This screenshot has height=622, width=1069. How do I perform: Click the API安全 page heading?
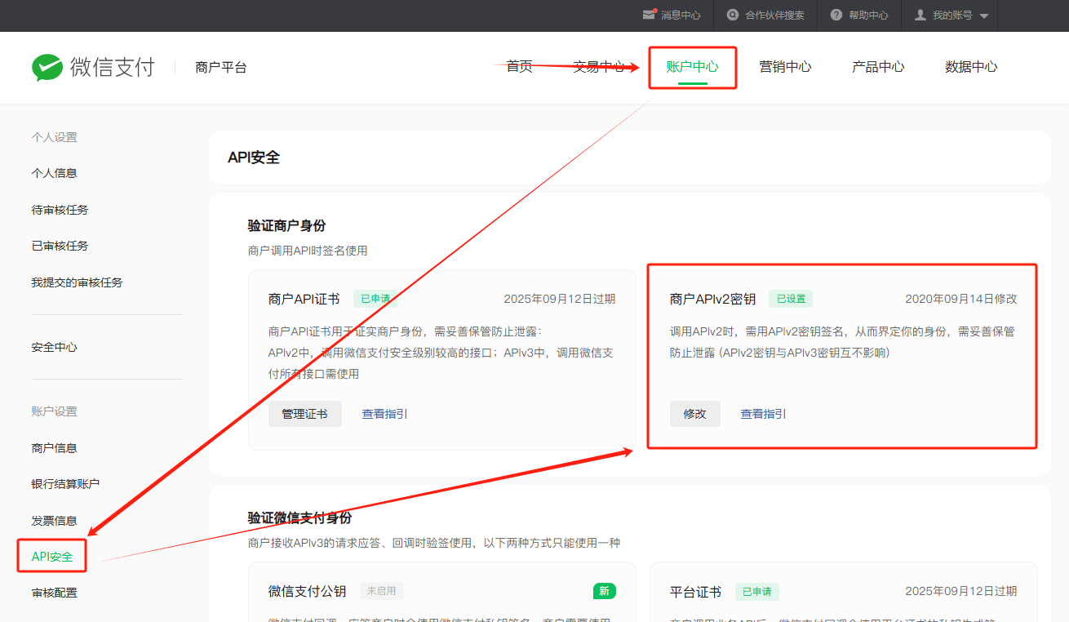[x=254, y=158]
